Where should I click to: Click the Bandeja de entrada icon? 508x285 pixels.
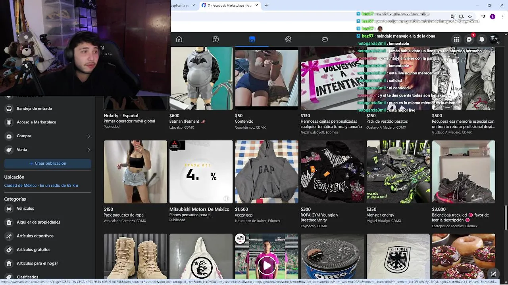pyautogui.click(x=9, y=108)
